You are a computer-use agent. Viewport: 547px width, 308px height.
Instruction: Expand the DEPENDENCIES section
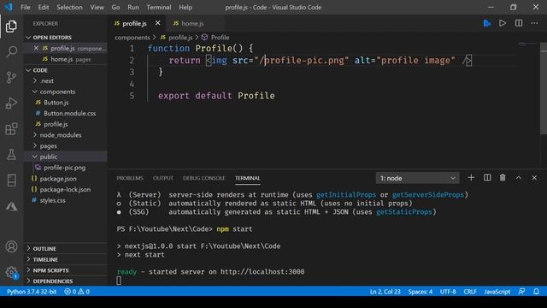[x=65, y=281]
